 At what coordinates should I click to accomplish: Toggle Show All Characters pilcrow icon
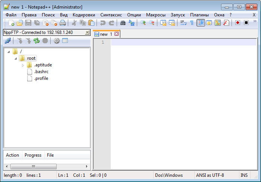click(192, 23)
